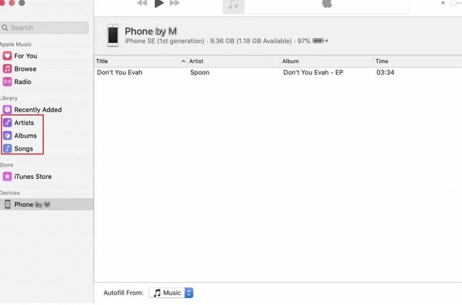
Task: Click the Songs note icon
Action: 8,148
